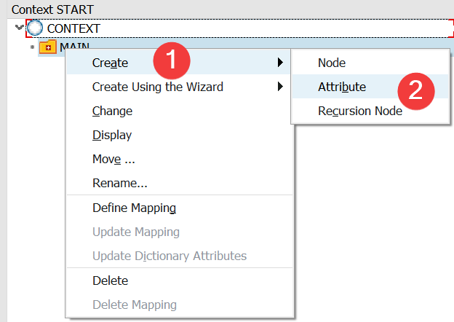This screenshot has width=454, height=322.
Task: Choose Display in the context menu
Action: (x=112, y=135)
